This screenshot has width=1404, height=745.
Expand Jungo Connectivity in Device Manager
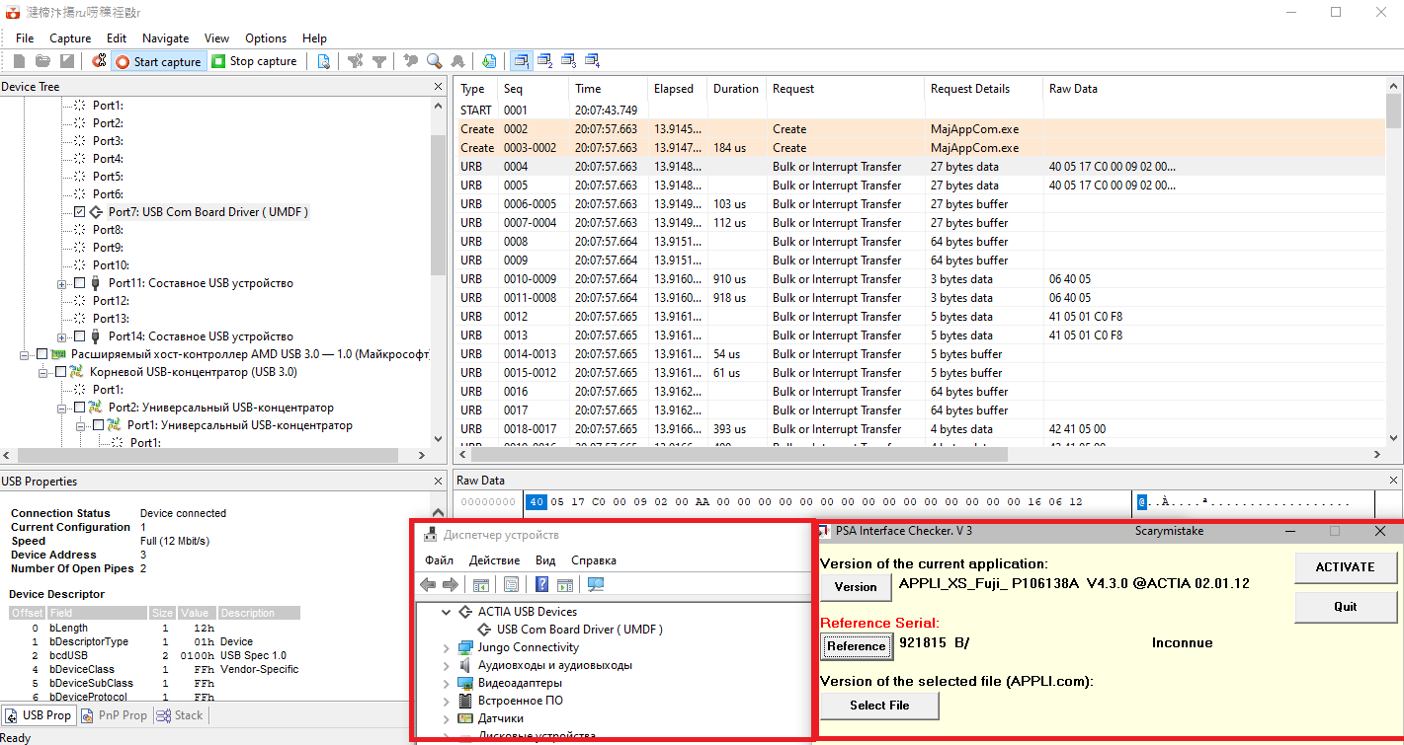coord(449,648)
